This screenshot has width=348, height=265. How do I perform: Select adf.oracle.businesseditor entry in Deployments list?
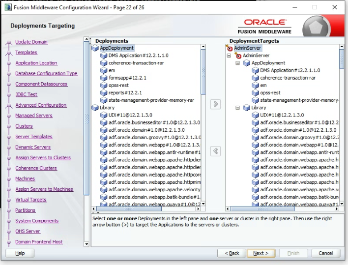154,122
